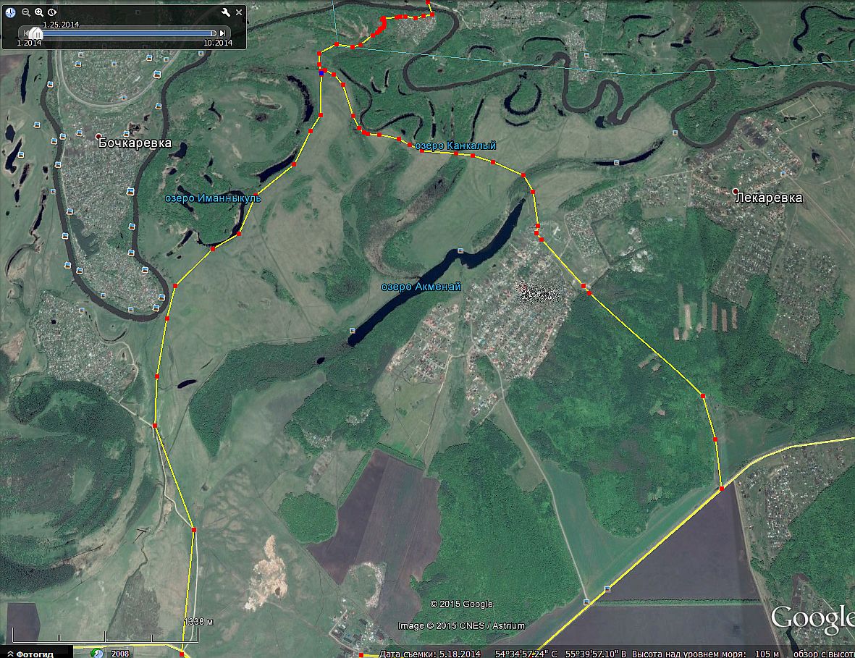The image size is (855, 658).
Task: Click the озеро Акменай label
Action: pyautogui.click(x=421, y=287)
